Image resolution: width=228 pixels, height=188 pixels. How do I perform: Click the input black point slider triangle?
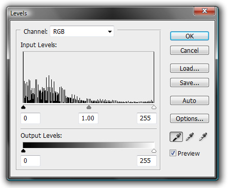click(23, 107)
